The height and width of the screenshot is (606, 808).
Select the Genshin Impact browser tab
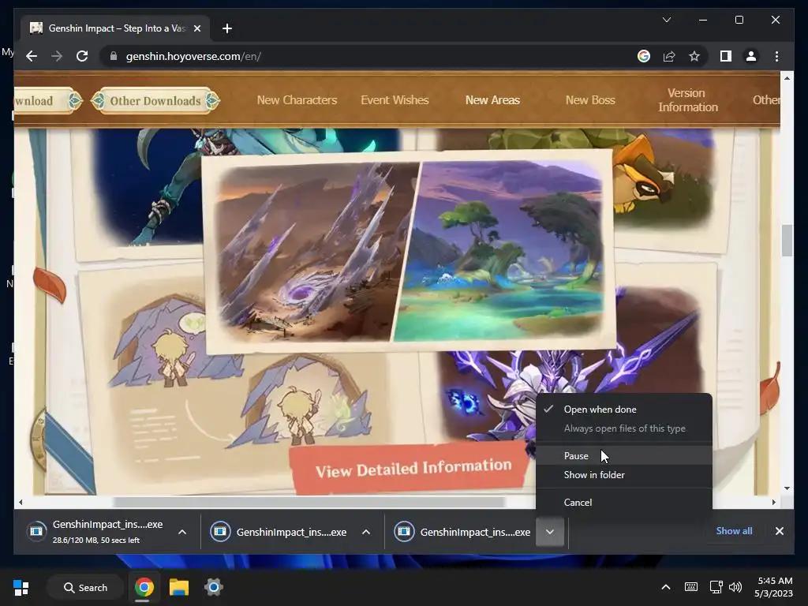click(x=115, y=28)
